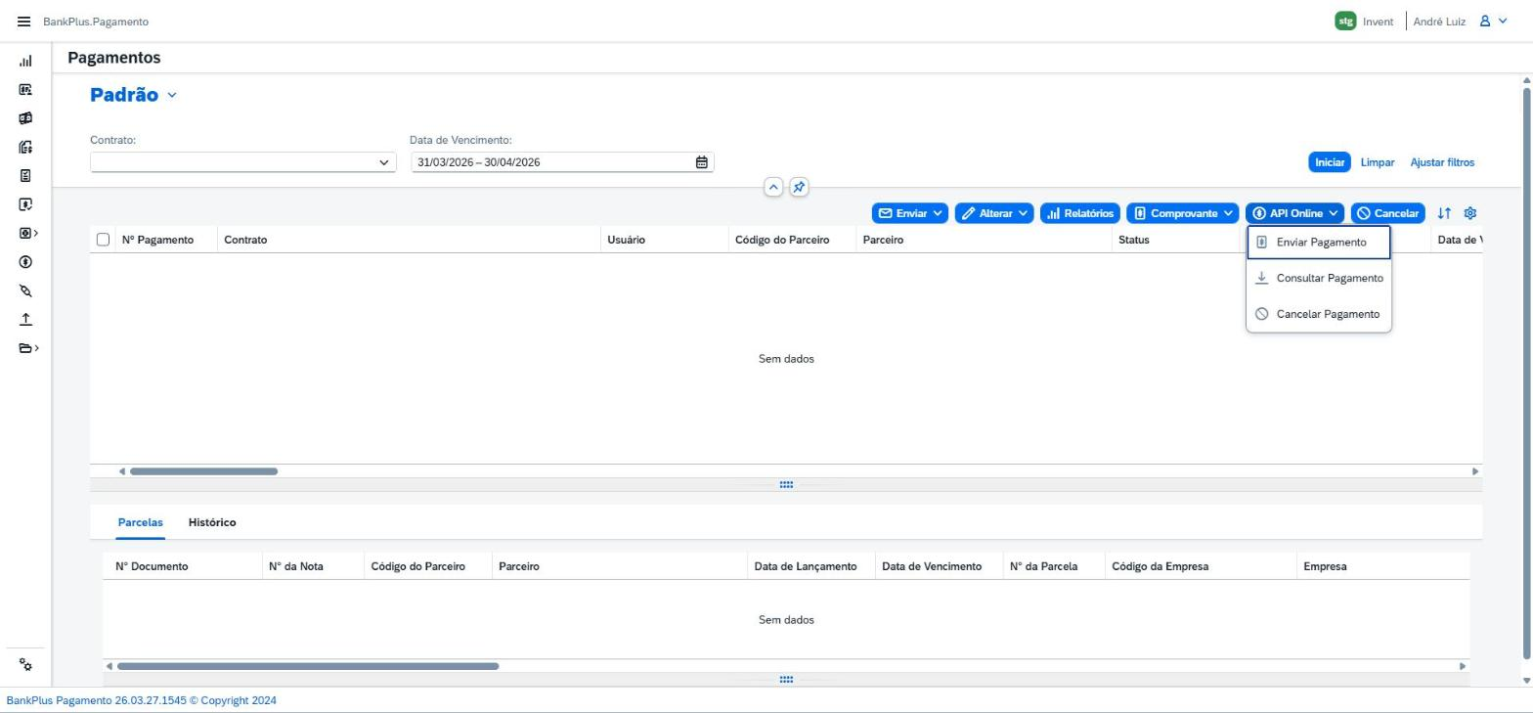
Task: Click the green stg environment badge
Action: pyautogui.click(x=1345, y=21)
